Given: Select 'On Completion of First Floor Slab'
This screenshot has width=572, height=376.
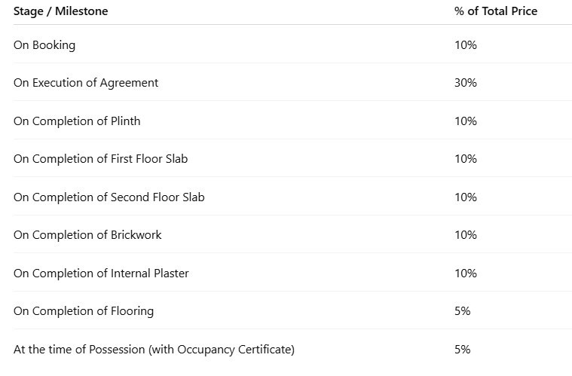Looking at the screenshot, I should coord(101,159).
